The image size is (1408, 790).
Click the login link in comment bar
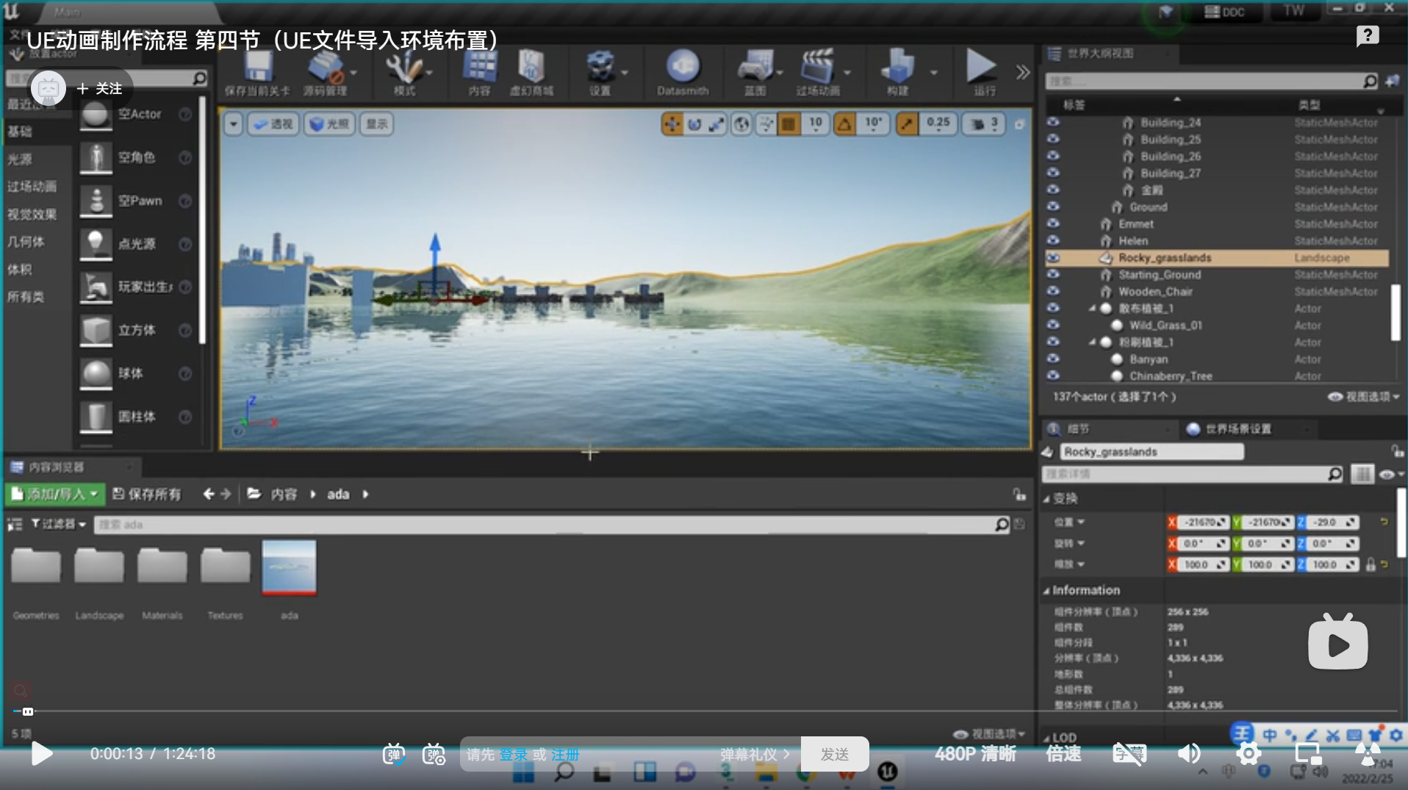point(514,755)
